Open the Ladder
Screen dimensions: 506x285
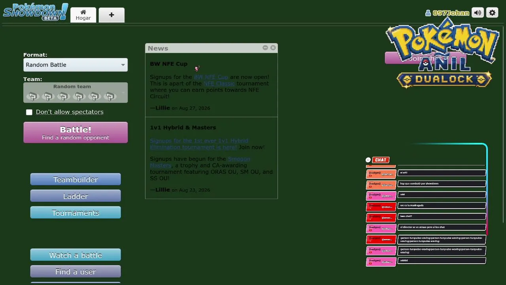pos(76,196)
